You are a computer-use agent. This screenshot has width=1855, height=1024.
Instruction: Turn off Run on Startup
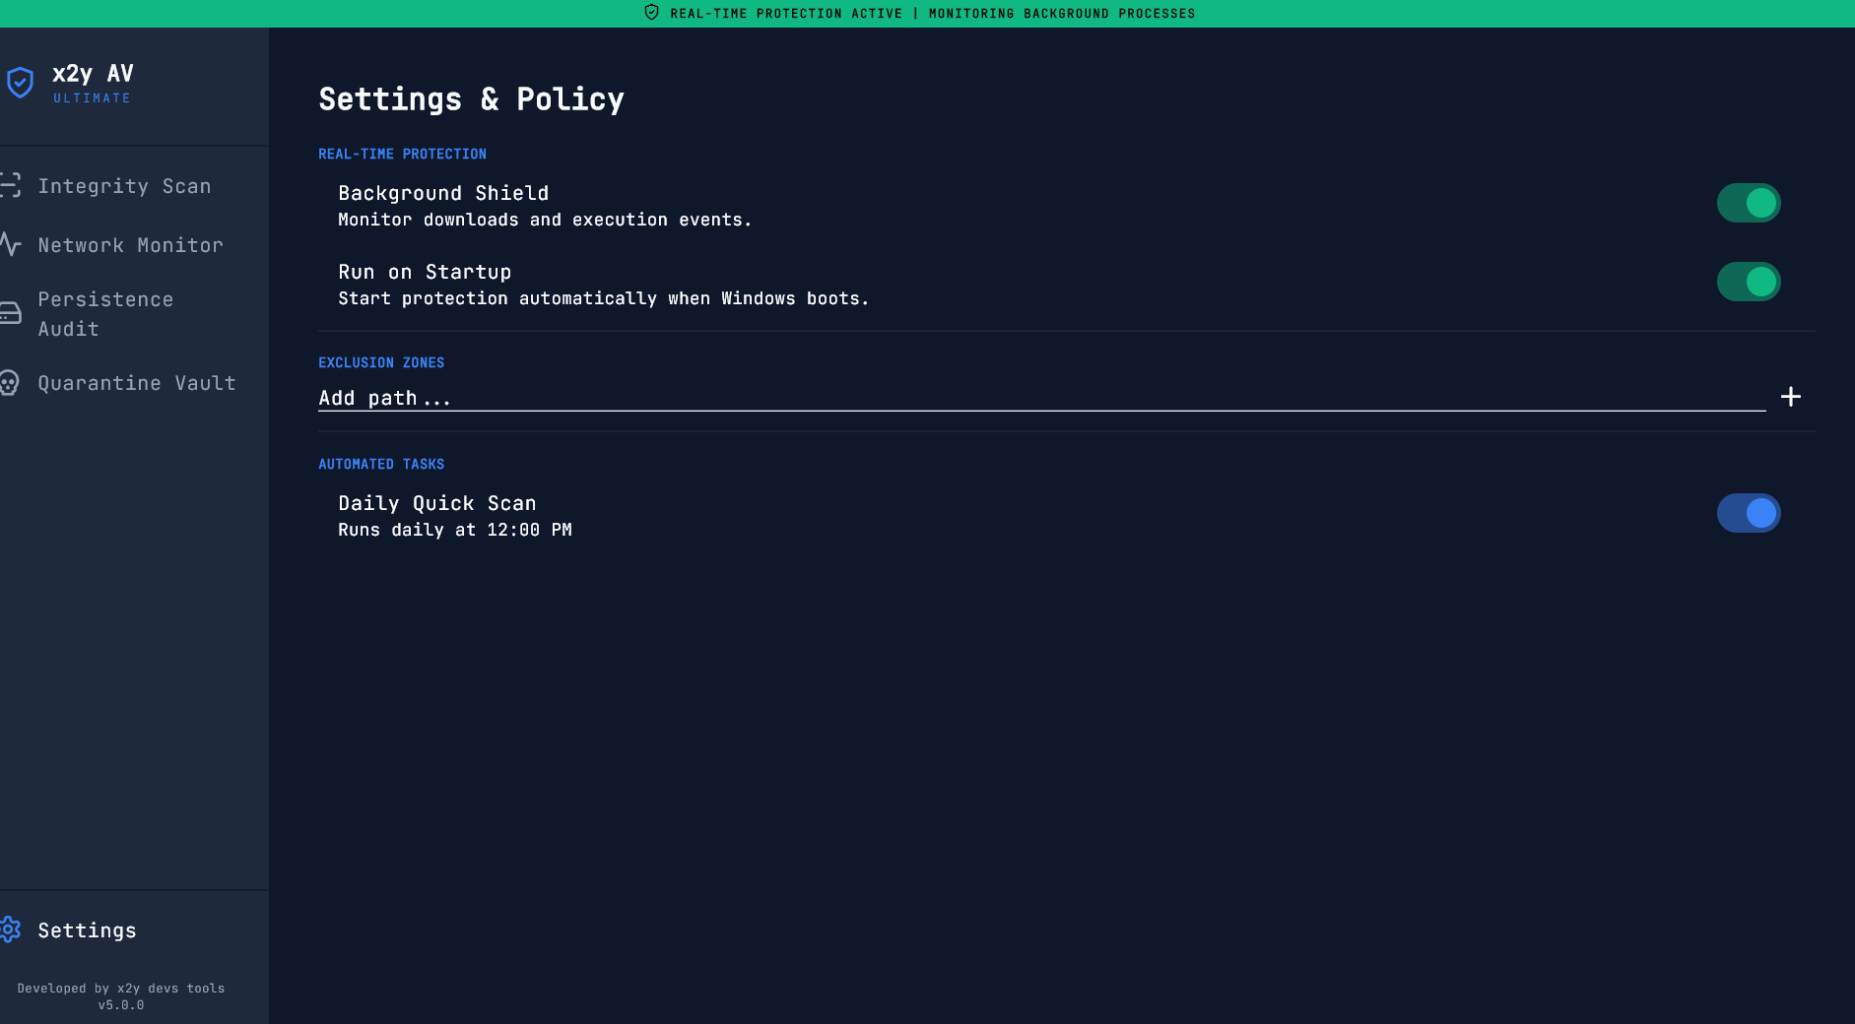(x=1749, y=282)
